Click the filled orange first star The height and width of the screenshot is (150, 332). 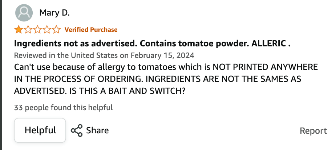tap(18, 30)
